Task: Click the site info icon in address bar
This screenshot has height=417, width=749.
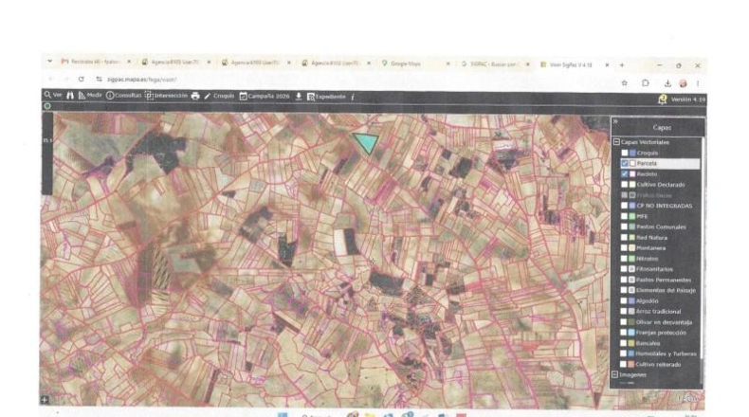Action: 99,80
